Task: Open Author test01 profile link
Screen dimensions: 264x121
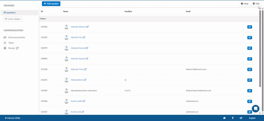Action: click(x=78, y=101)
